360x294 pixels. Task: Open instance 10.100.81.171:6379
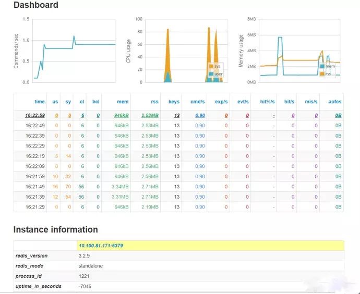click(100, 245)
